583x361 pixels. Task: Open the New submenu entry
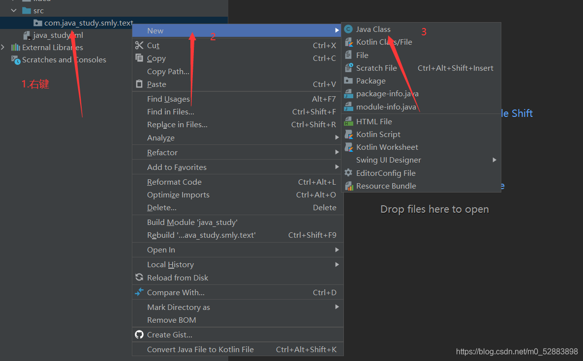238,30
